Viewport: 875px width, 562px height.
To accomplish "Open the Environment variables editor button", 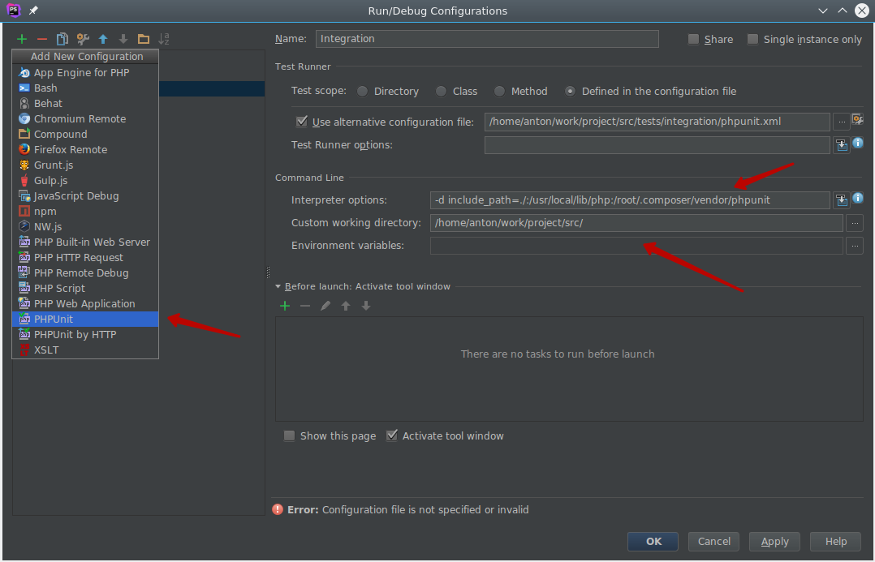I will pos(855,246).
